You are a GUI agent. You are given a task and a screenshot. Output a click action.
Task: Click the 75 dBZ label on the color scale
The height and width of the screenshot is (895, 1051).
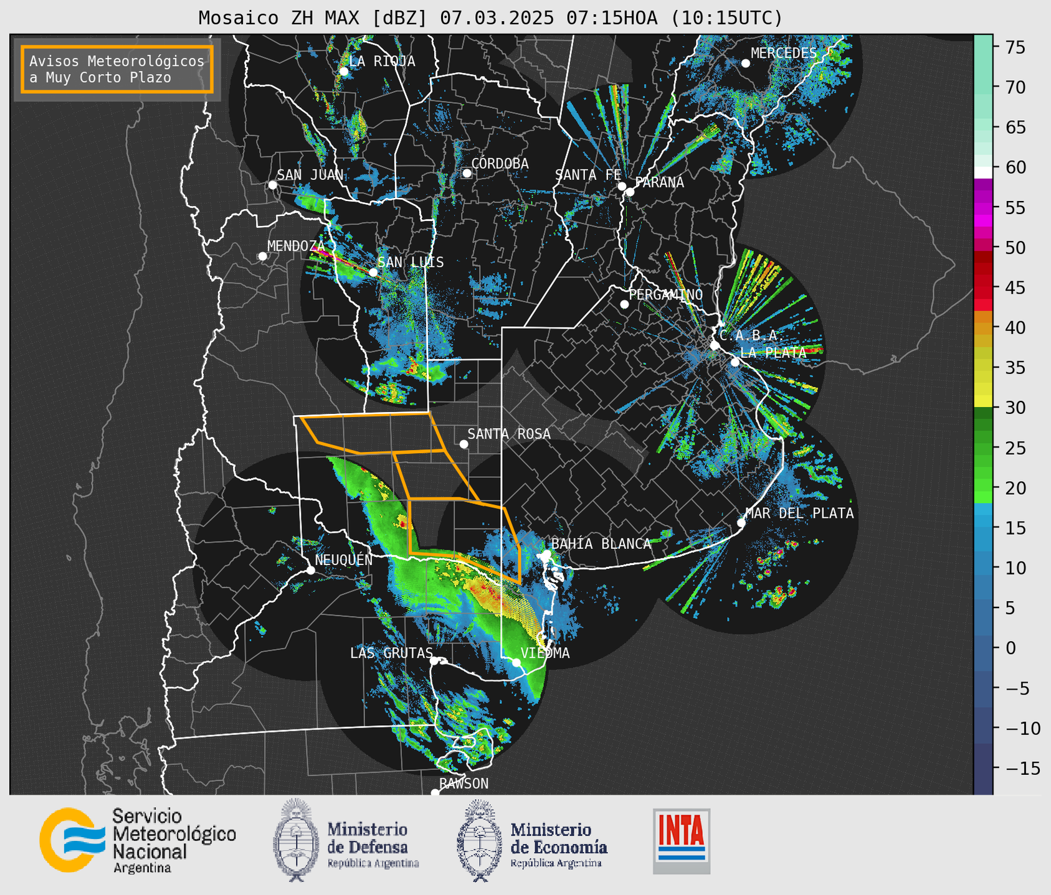(1015, 47)
